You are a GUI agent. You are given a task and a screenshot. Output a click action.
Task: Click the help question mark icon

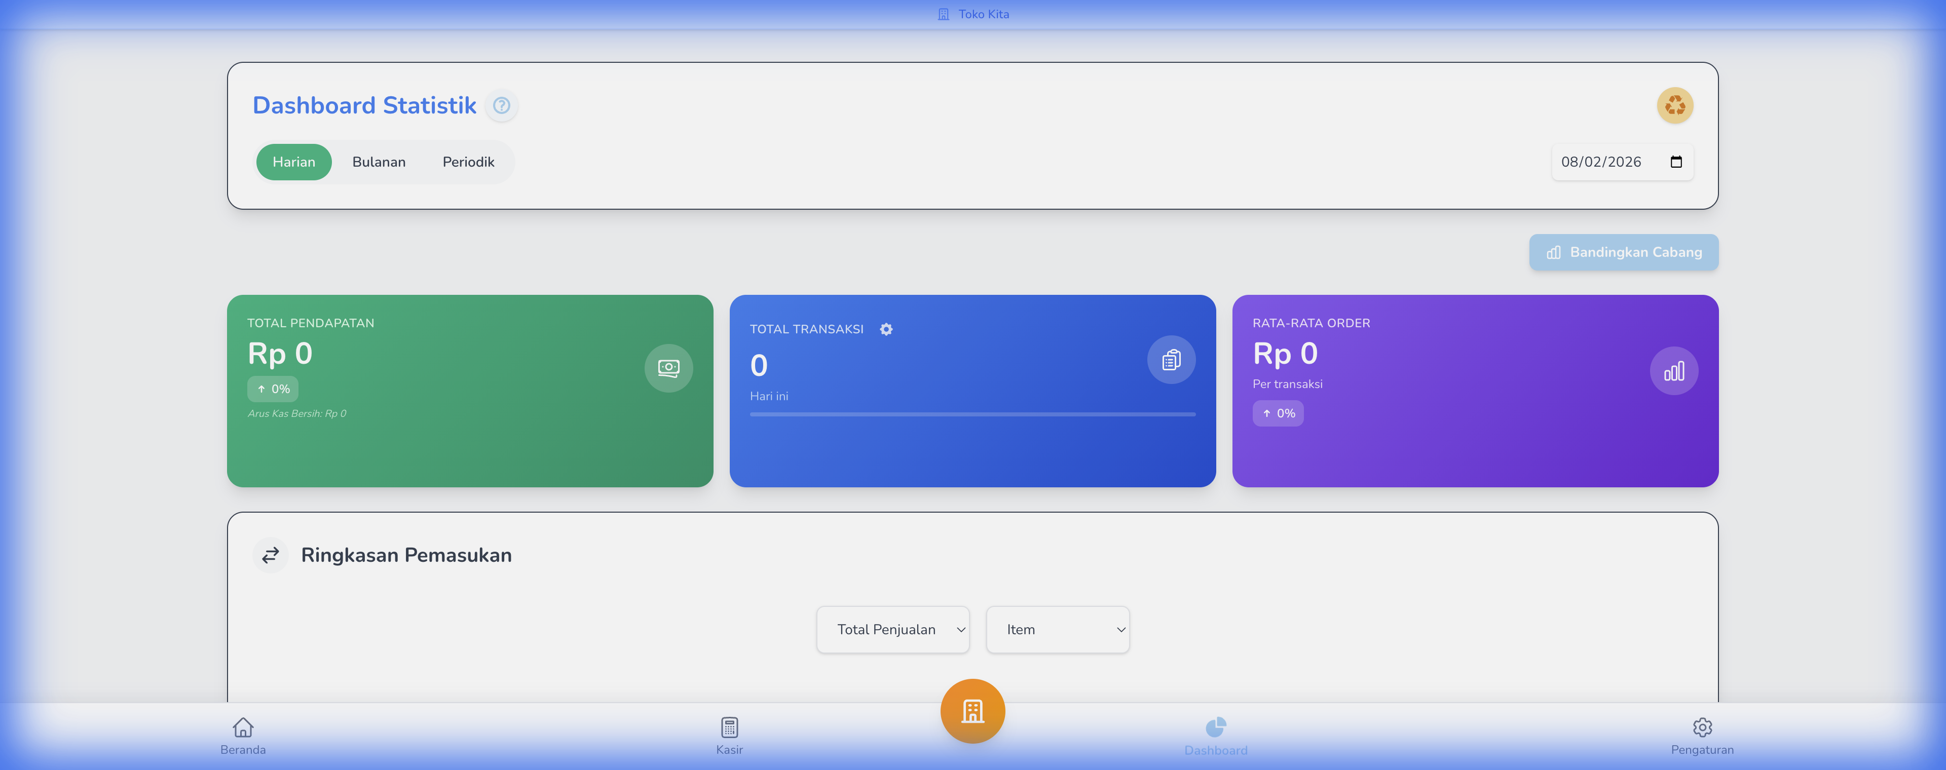pos(501,106)
